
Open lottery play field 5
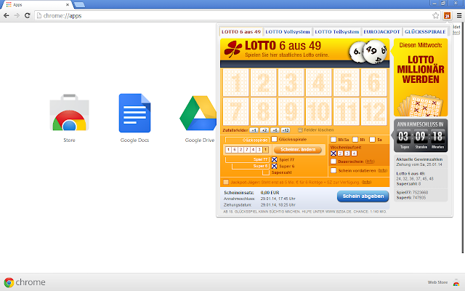[346, 82]
